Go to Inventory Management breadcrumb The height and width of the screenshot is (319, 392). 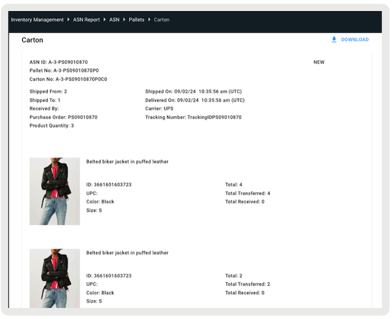37,20
